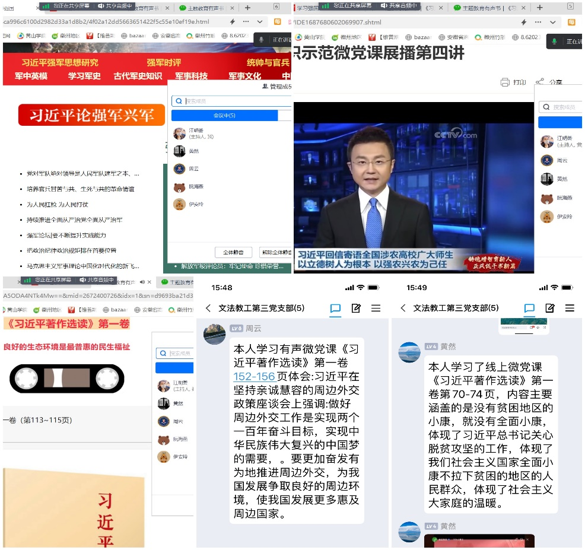Select 古代军史知识 menu on red navigation bar
This screenshot has height=550, width=585.
138,76
